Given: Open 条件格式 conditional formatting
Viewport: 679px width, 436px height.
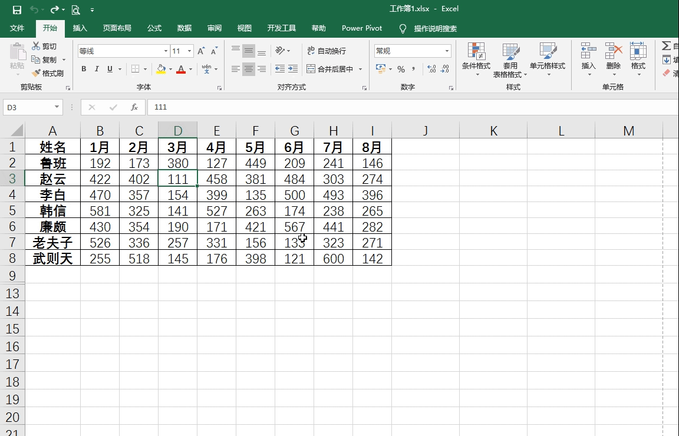Looking at the screenshot, I should click(476, 60).
